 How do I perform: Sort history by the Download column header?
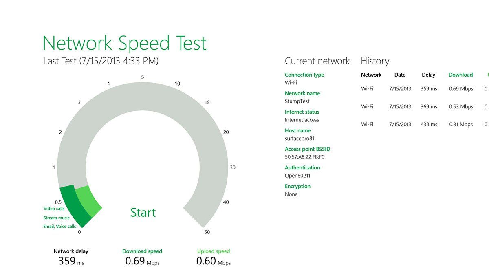point(460,75)
